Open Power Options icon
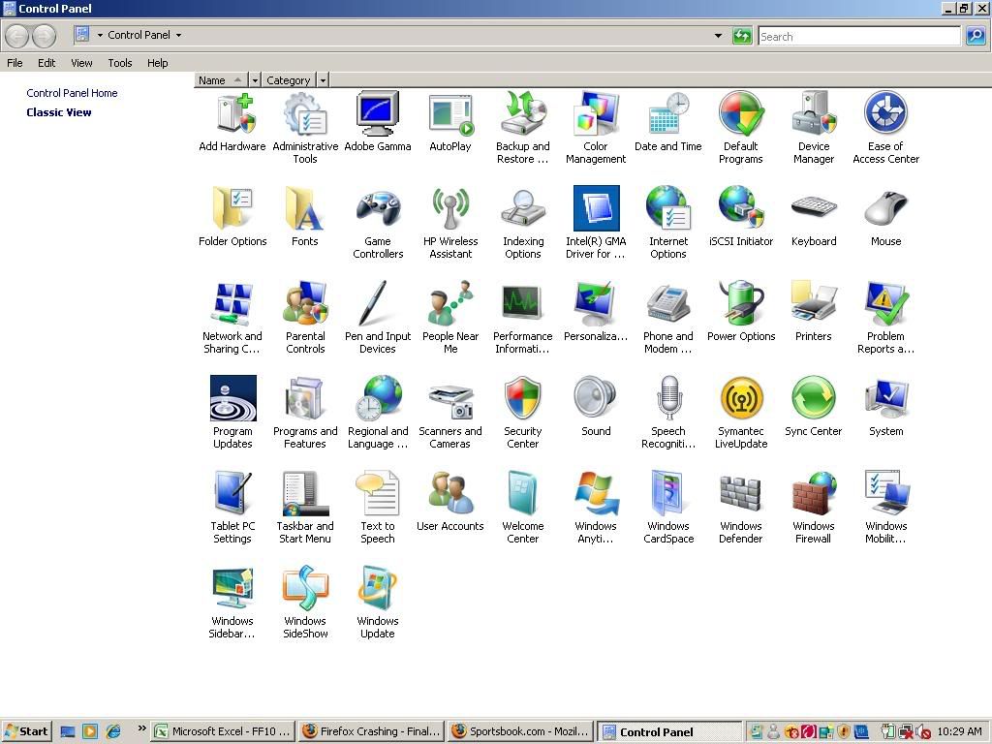 tap(741, 303)
